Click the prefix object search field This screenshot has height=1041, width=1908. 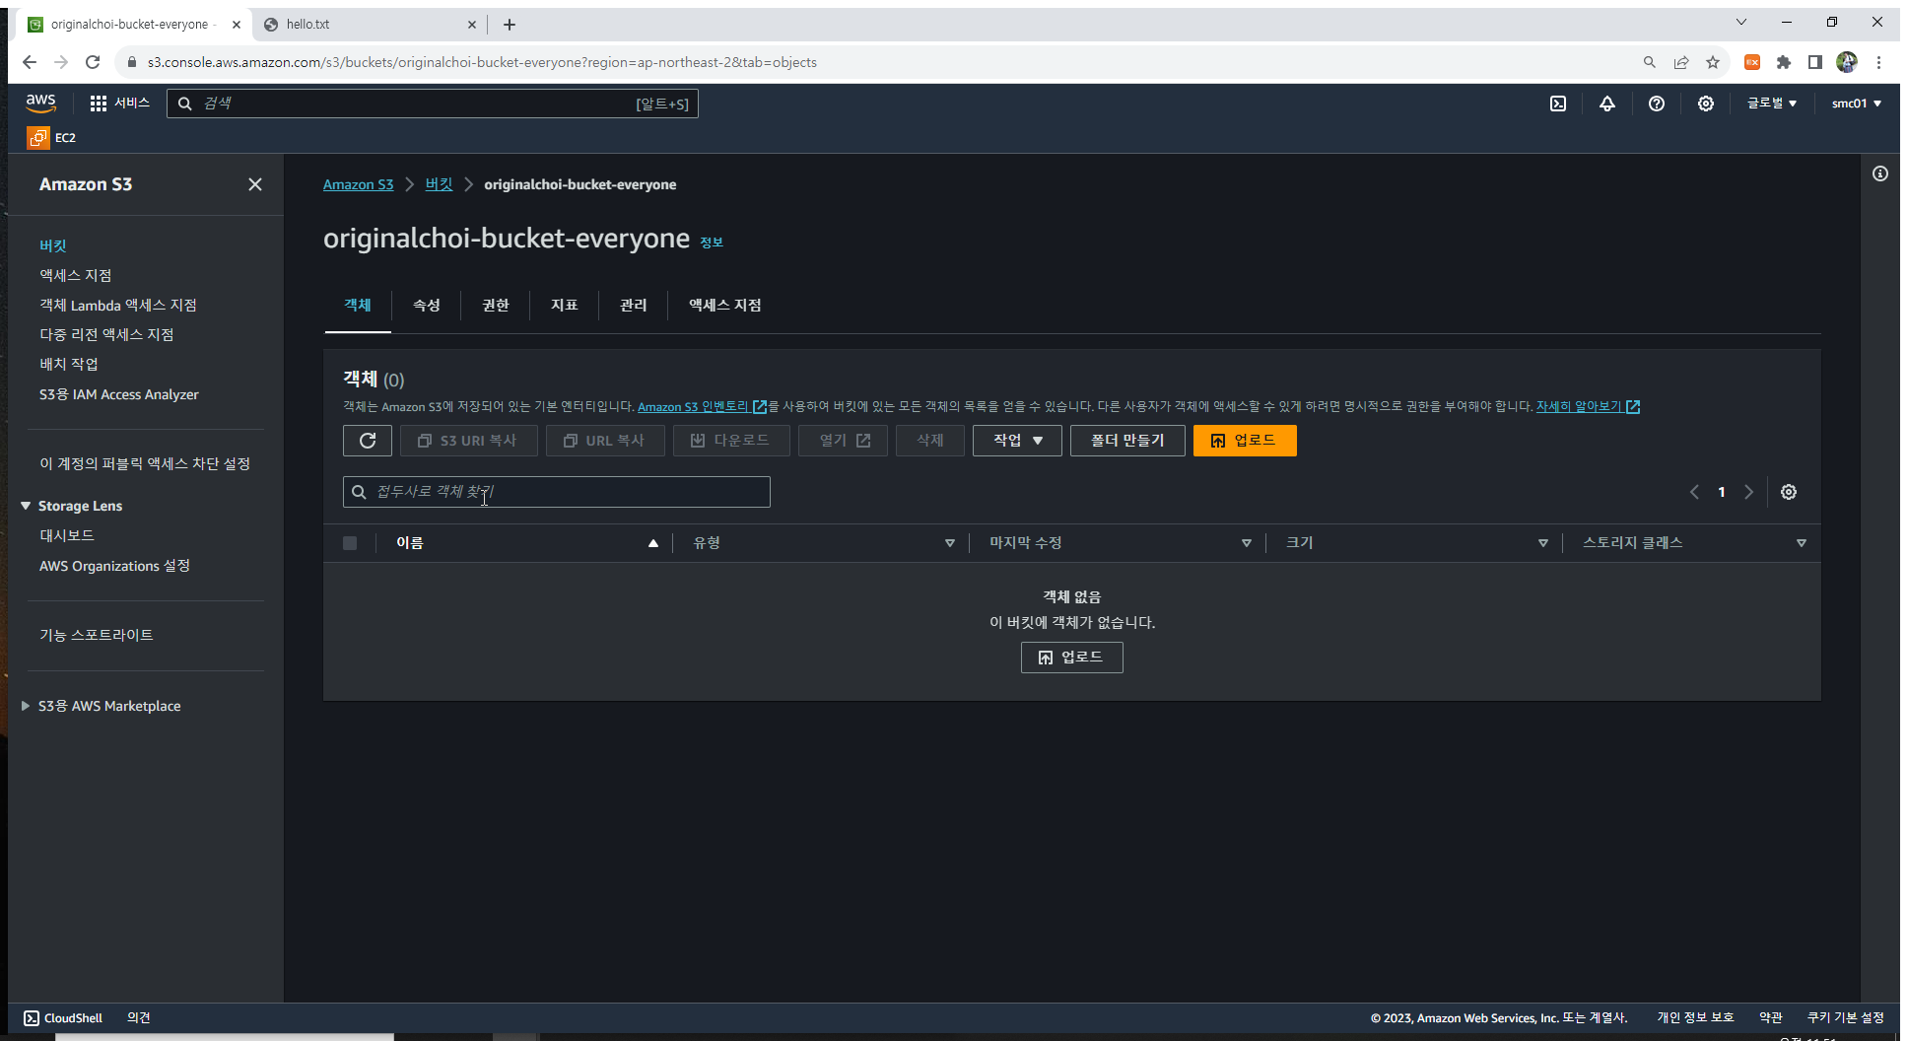(557, 492)
